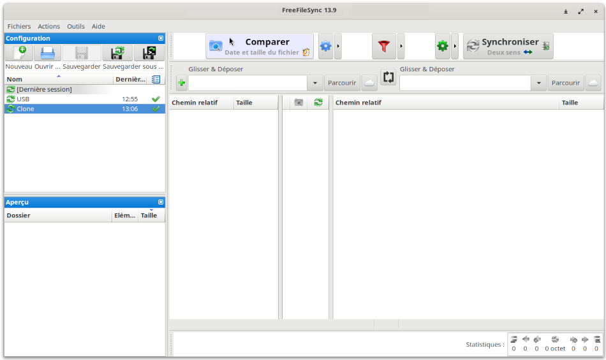The height and width of the screenshot is (360, 606).
Task: Click right grid Chemin relatif header
Action: point(446,103)
